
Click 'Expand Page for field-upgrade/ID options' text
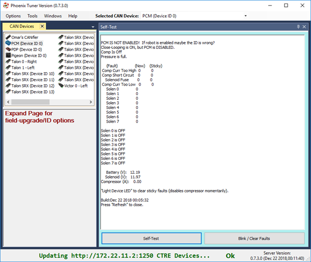click(x=39, y=117)
